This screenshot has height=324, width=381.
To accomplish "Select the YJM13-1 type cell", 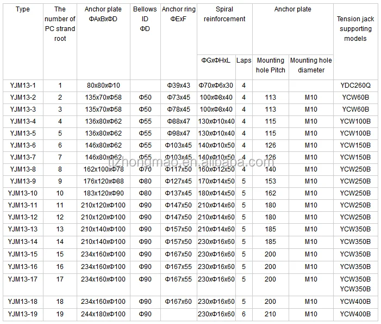I will [23, 85].
